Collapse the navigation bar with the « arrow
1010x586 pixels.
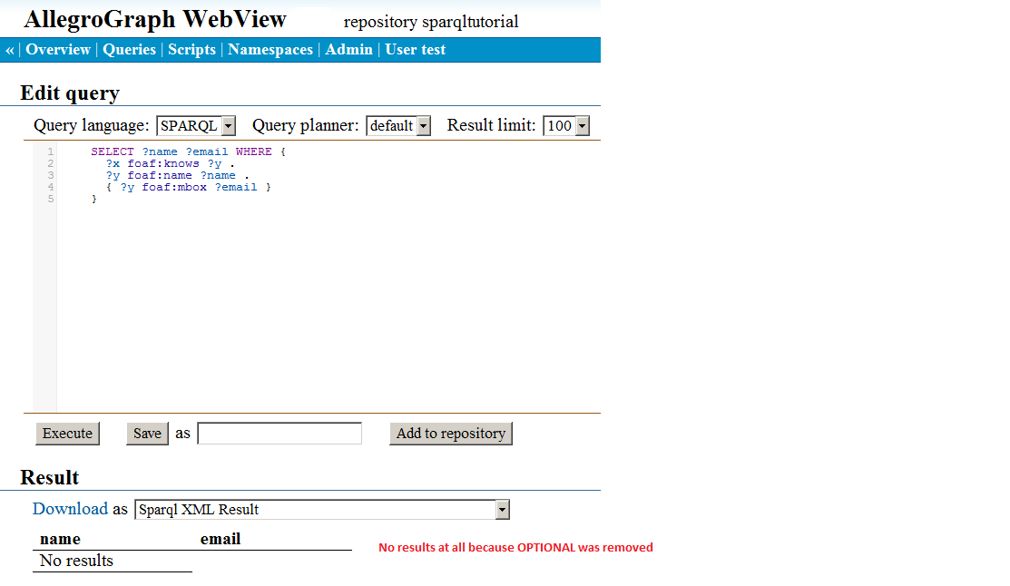tap(7, 50)
